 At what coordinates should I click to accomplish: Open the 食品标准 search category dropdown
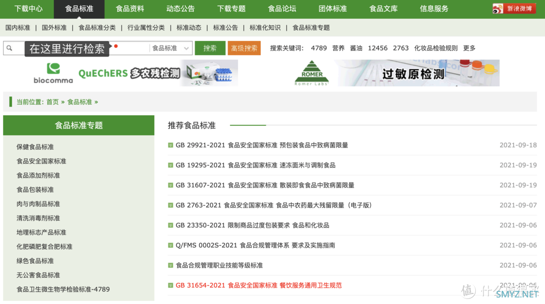tap(171, 48)
